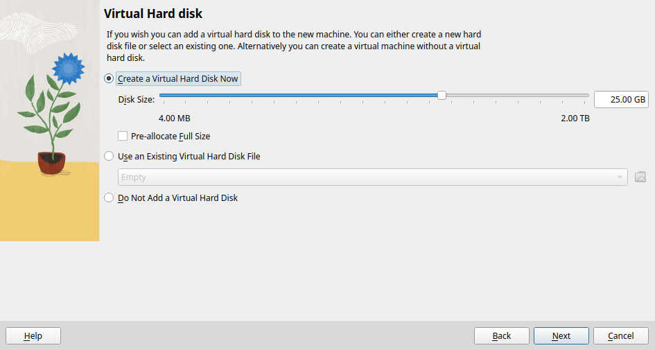
Task: Open Help for this wizard
Action: [x=33, y=336]
